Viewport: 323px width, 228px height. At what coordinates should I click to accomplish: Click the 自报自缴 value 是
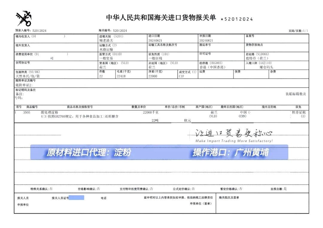click(285, 189)
